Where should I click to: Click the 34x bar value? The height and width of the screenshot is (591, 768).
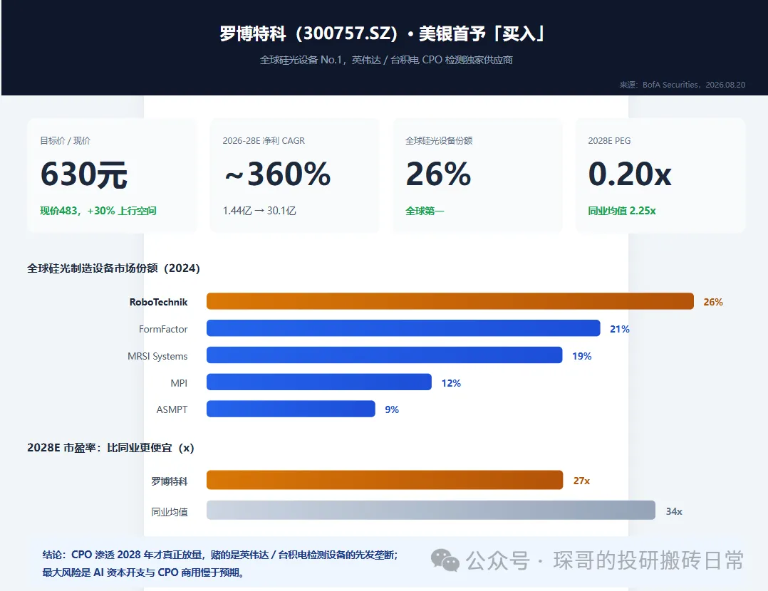[674, 511]
